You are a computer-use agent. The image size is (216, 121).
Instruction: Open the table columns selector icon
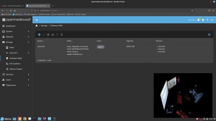coord(209,35)
